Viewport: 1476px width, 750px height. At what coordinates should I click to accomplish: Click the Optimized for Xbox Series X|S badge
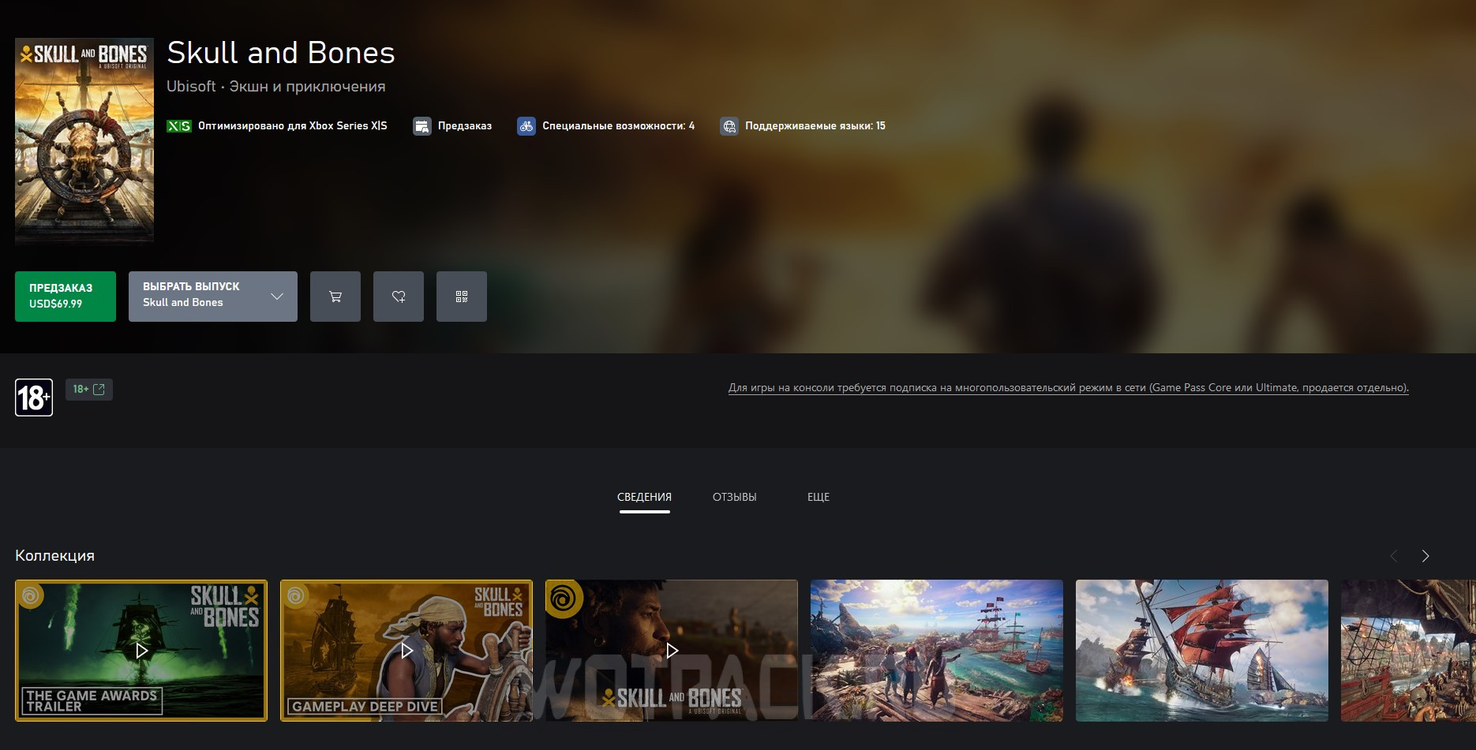point(179,125)
